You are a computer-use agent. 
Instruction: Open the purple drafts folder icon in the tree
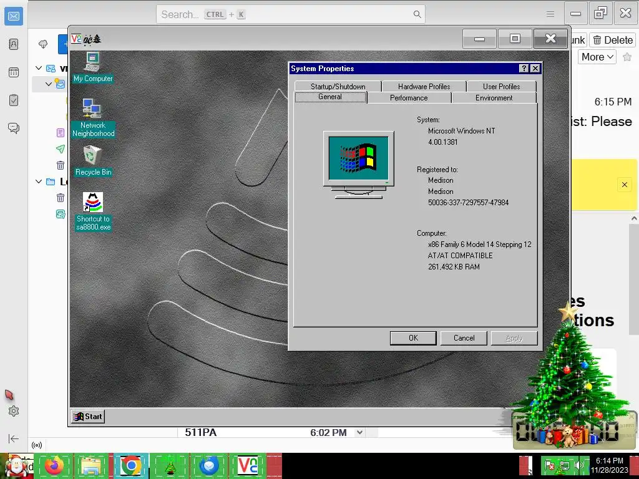click(61, 133)
